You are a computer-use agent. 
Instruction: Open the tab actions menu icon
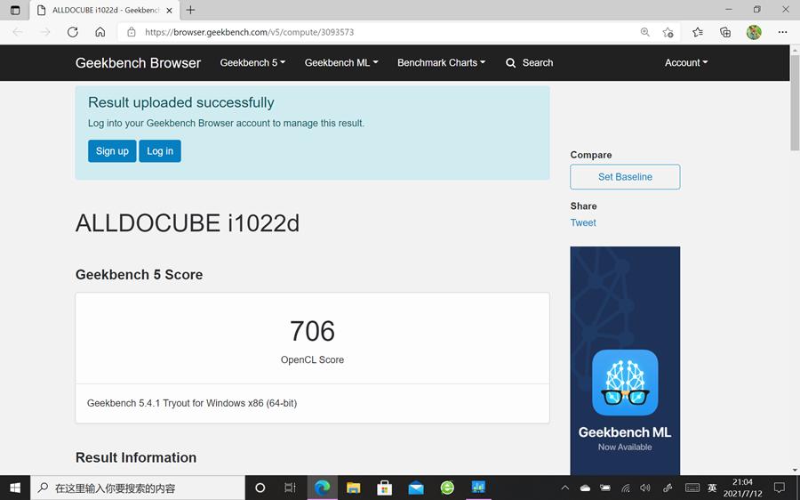tap(15, 10)
